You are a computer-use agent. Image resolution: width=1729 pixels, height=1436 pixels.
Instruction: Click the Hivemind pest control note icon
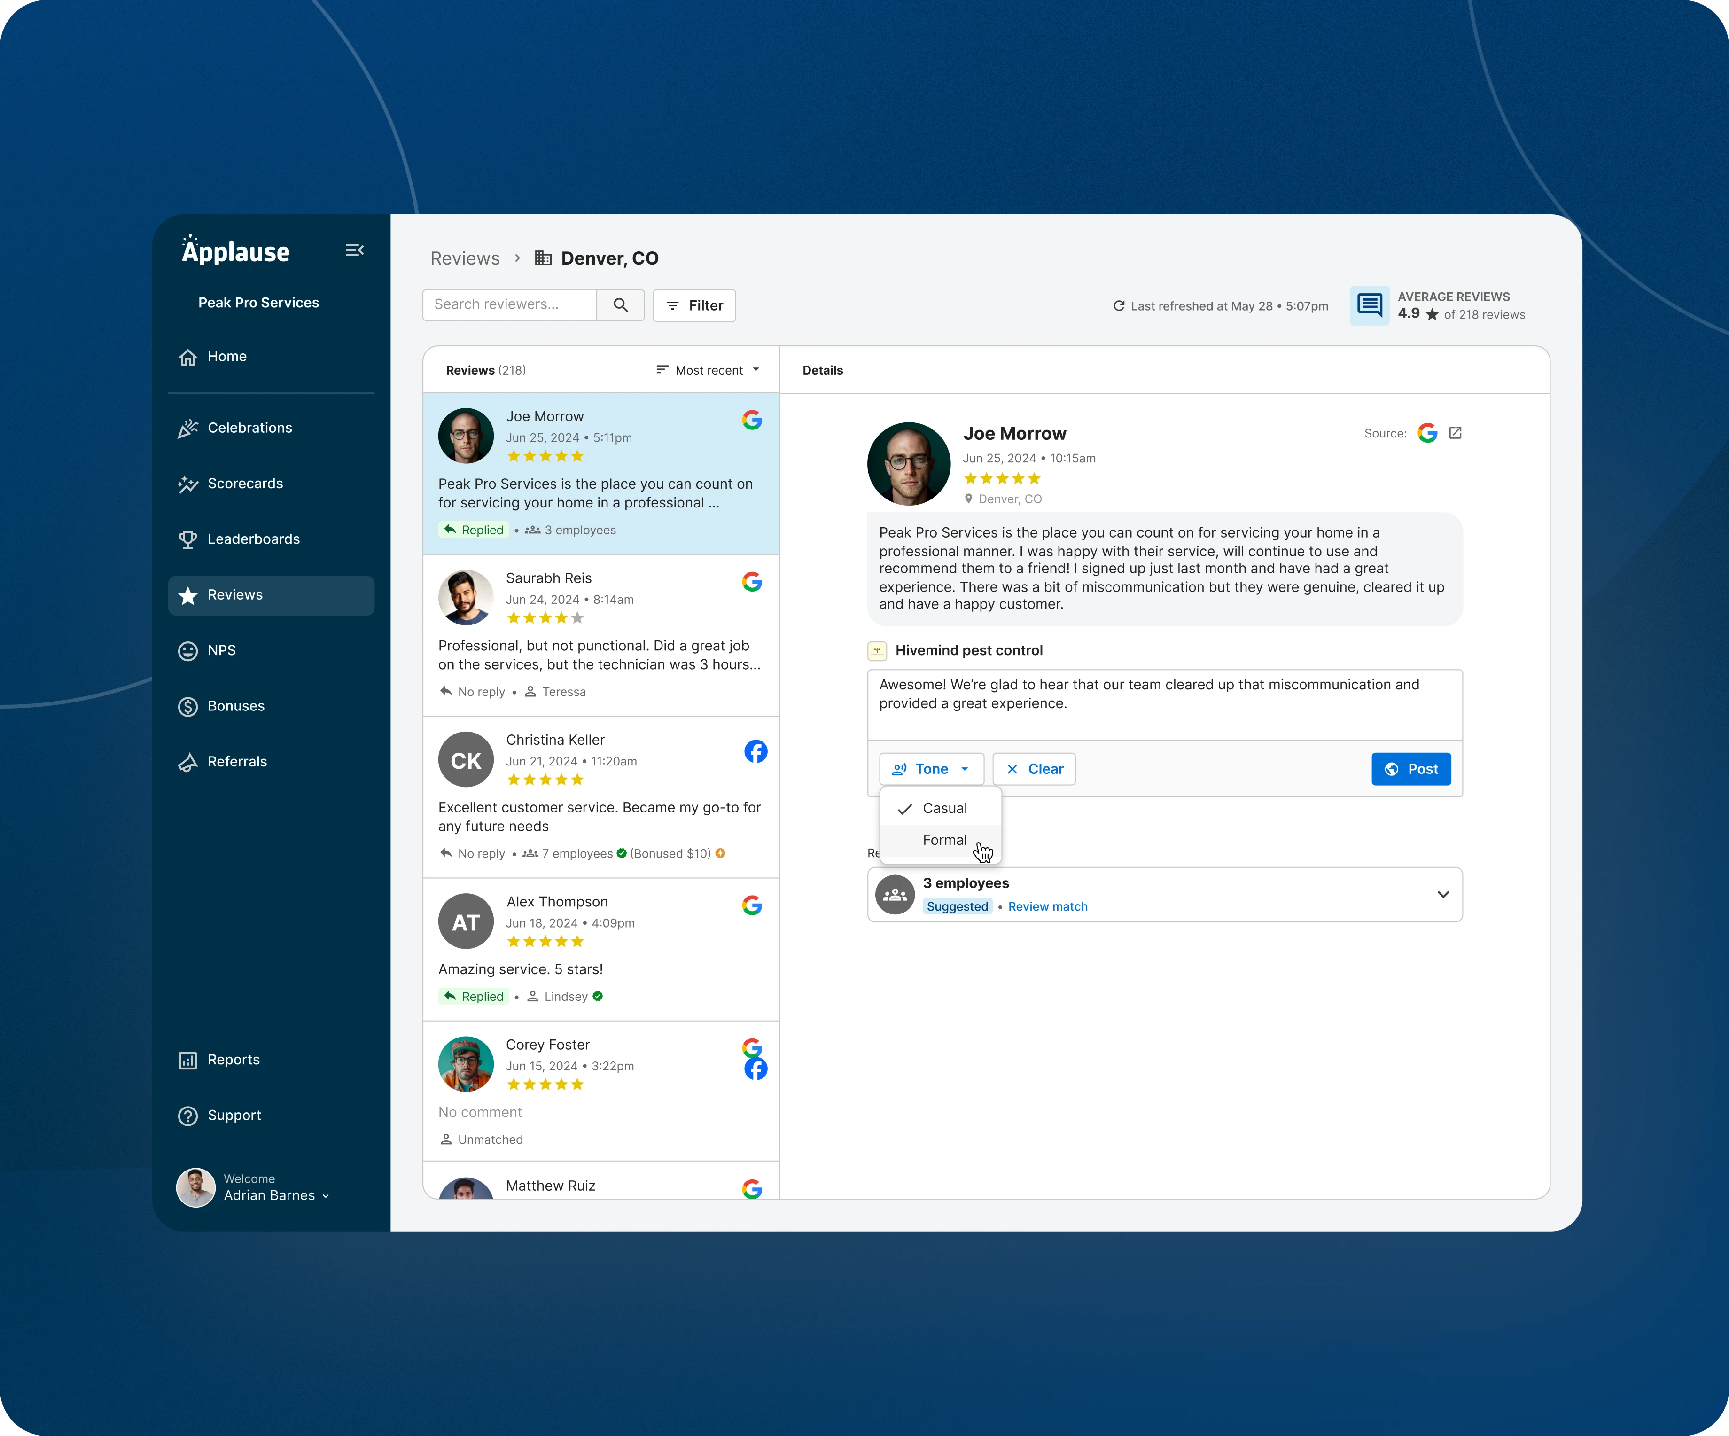coord(877,651)
